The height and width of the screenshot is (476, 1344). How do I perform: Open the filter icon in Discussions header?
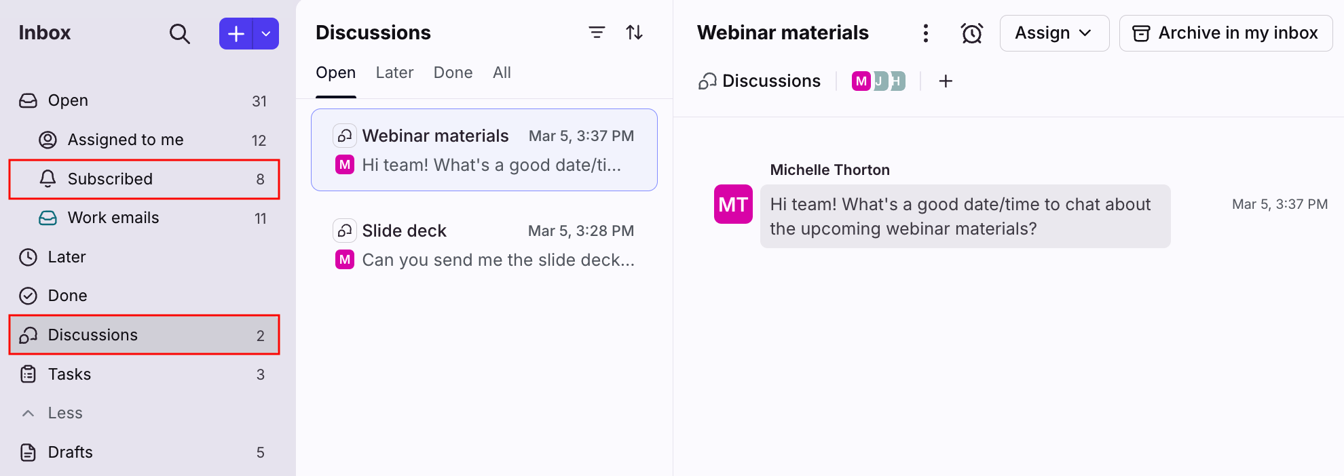click(597, 33)
